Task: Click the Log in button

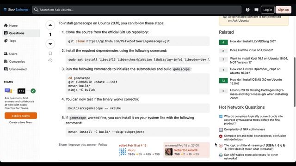Action: click(267, 10)
